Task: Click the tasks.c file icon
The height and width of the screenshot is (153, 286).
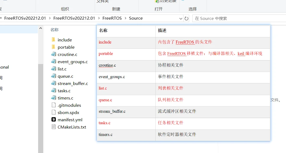Action: [x=53, y=91]
